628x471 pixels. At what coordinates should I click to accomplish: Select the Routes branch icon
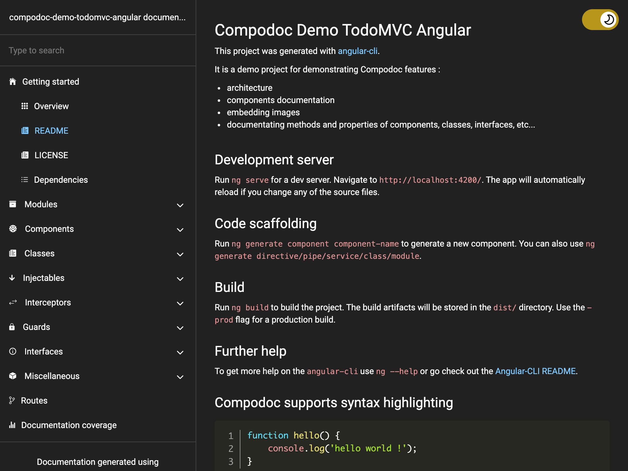click(x=12, y=400)
